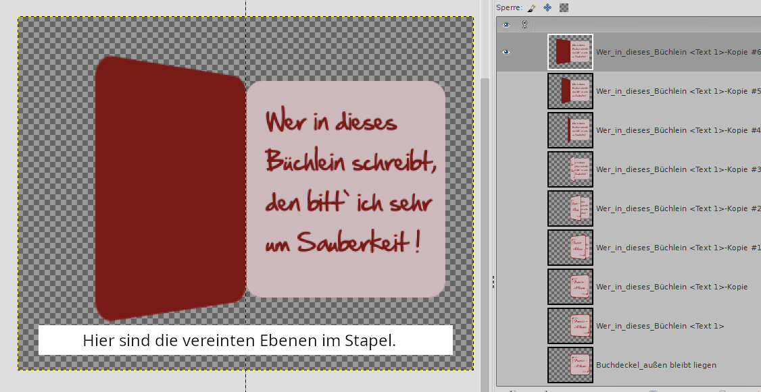This screenshot has width=761, height=392.
Task: Toggle the lock alpha channel checkerboard icon
Action: coord(564,7)
